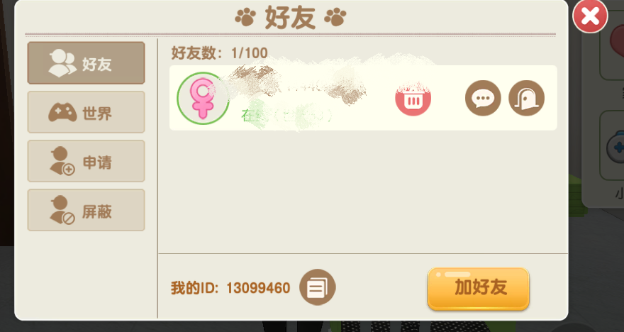Click the paw icon right of the title

click(x=335, y=18)
